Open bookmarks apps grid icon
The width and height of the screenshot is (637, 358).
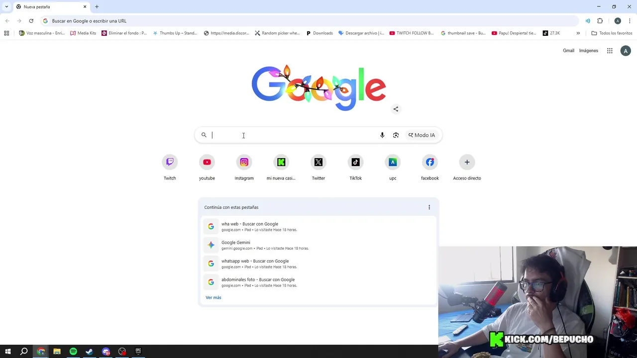pyautogui.click(x=6, y=33)
